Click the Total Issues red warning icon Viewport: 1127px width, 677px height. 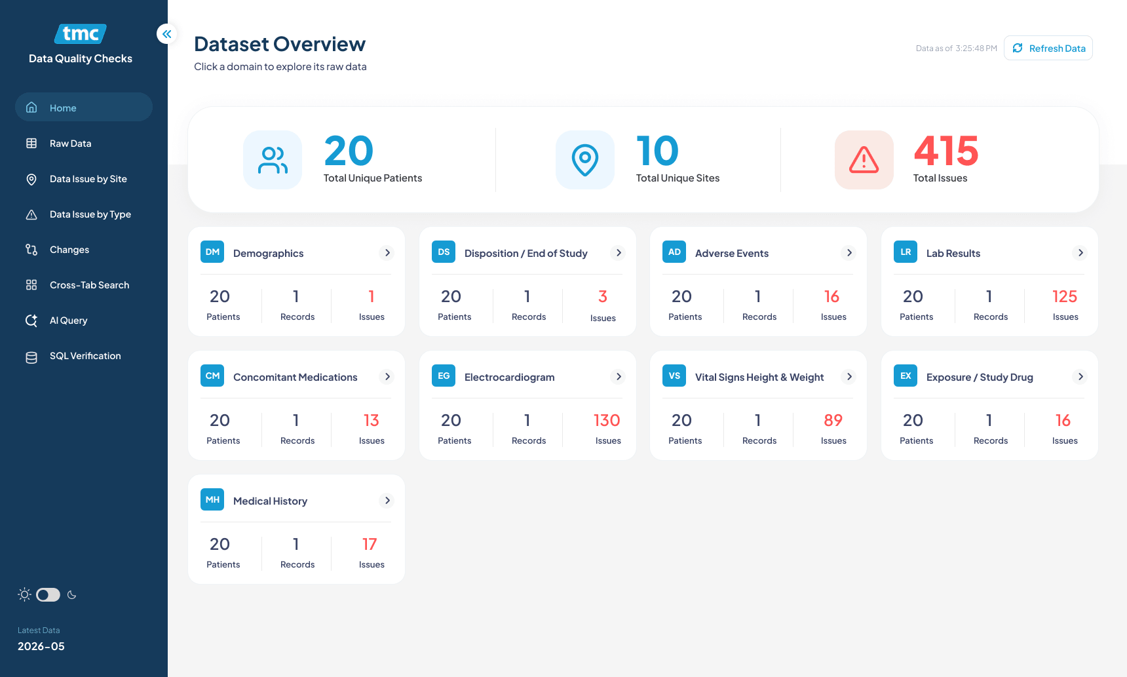[864, 160]
